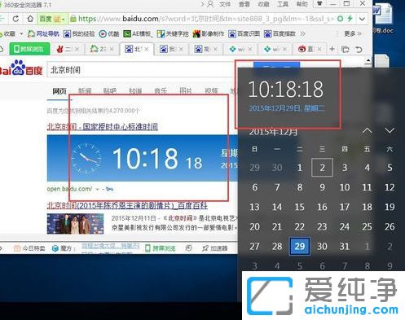Screen dimensions: 405x320
Task: Select the 音乐 results tab
Action: (161, 91)
